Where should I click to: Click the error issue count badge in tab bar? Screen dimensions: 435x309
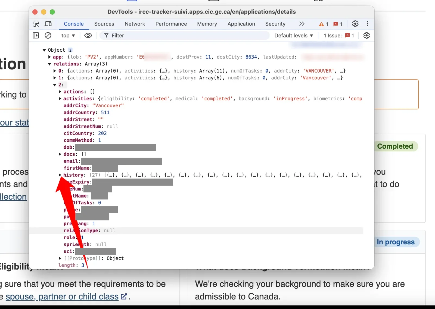click(338, 24)
